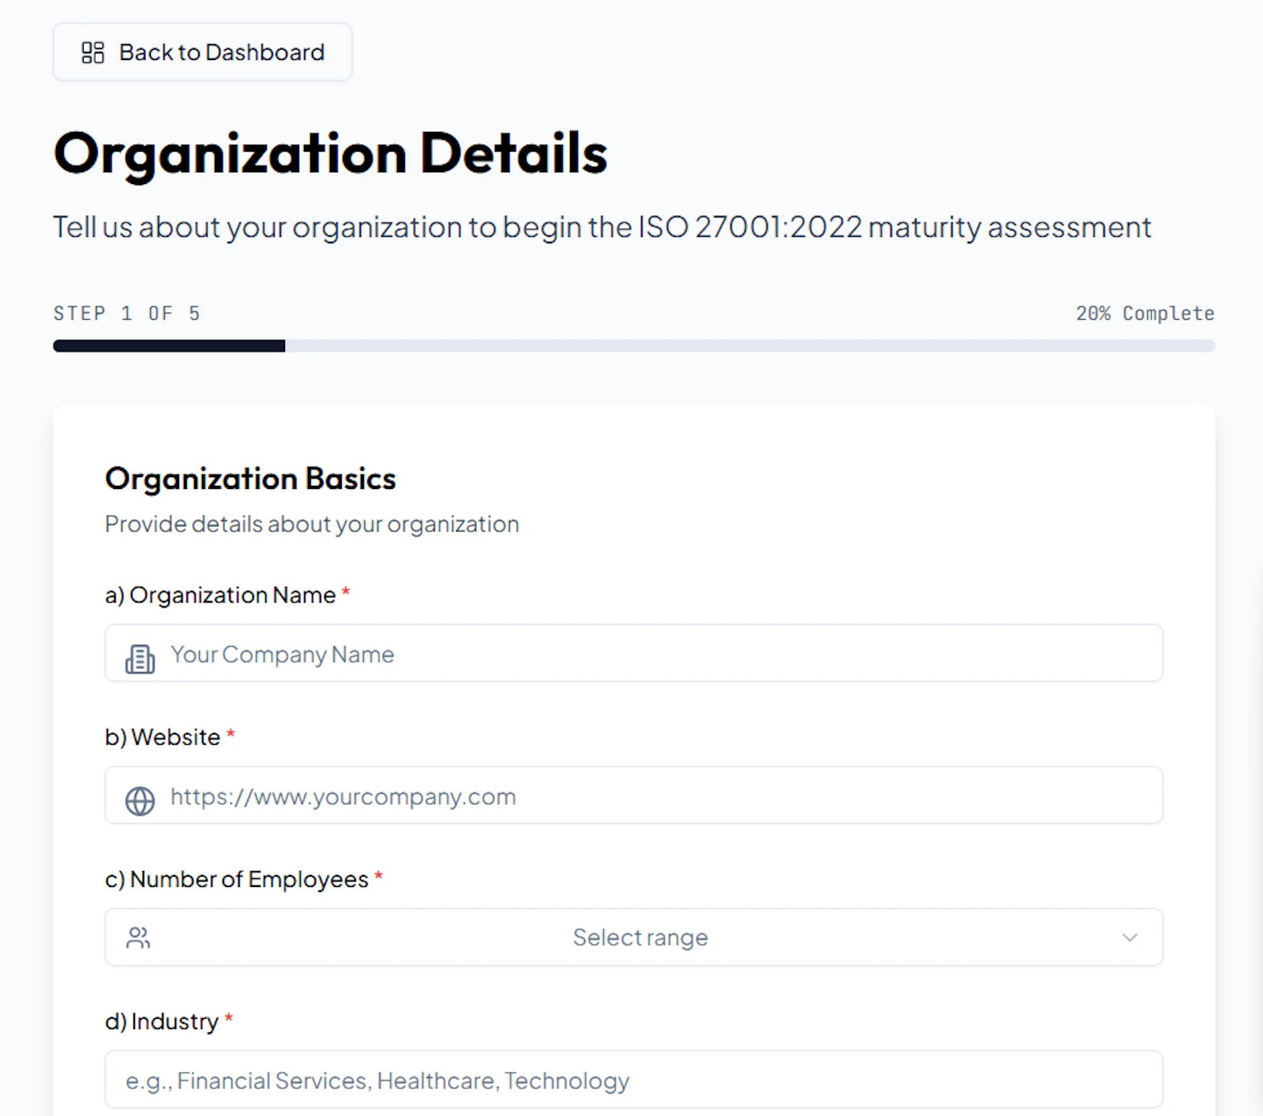Click the 'Organization Details' heading
This screenshot has height=1116, width=1263.
(x=330, y=154)
